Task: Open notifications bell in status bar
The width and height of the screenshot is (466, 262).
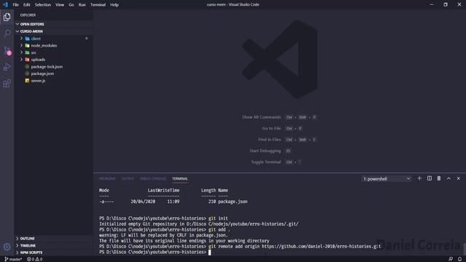Action: coord(459,259)
